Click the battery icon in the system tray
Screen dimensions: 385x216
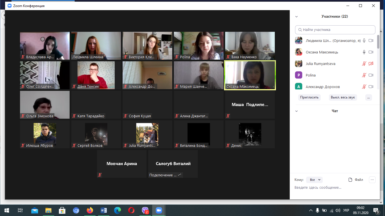[324, 210]
